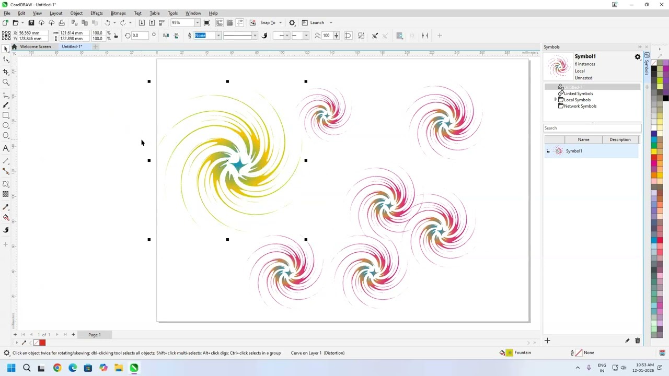Screen dimensions: 669x376
Task: Toggle Show Guidelines button
Action: (x=240, y=22)
